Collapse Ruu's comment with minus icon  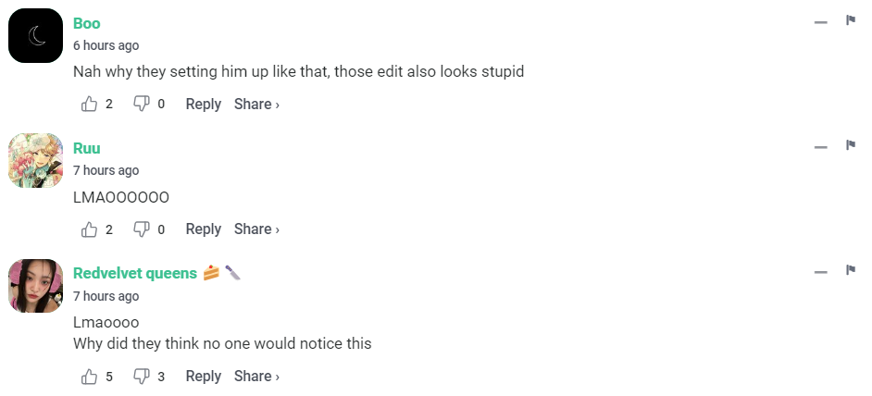coord(820,147)
